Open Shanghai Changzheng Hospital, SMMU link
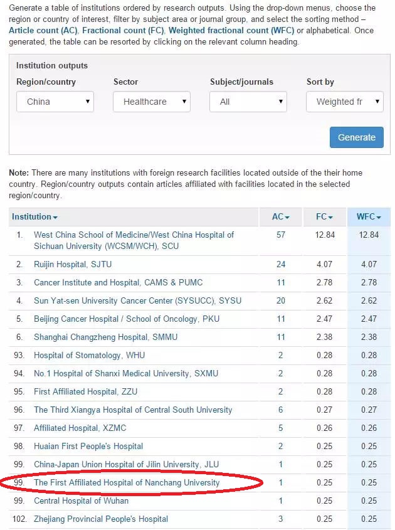Image resolution: width=395 pixels, height=530 pixels. coord(105,337)
